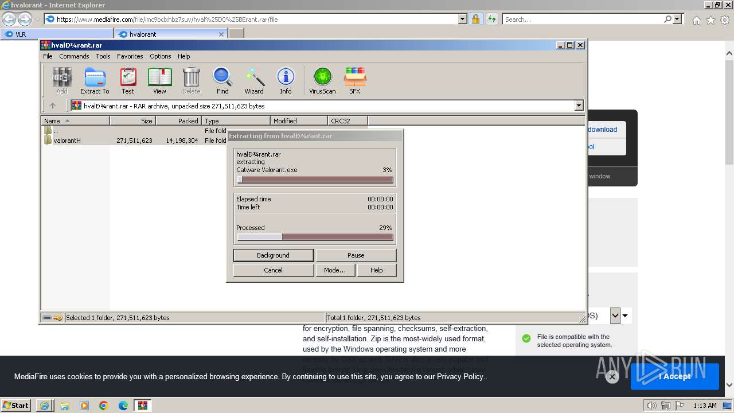Click the IE Search... input box
Image resolution: width=734 pixels, height=413 pixels.
[582, 19]
